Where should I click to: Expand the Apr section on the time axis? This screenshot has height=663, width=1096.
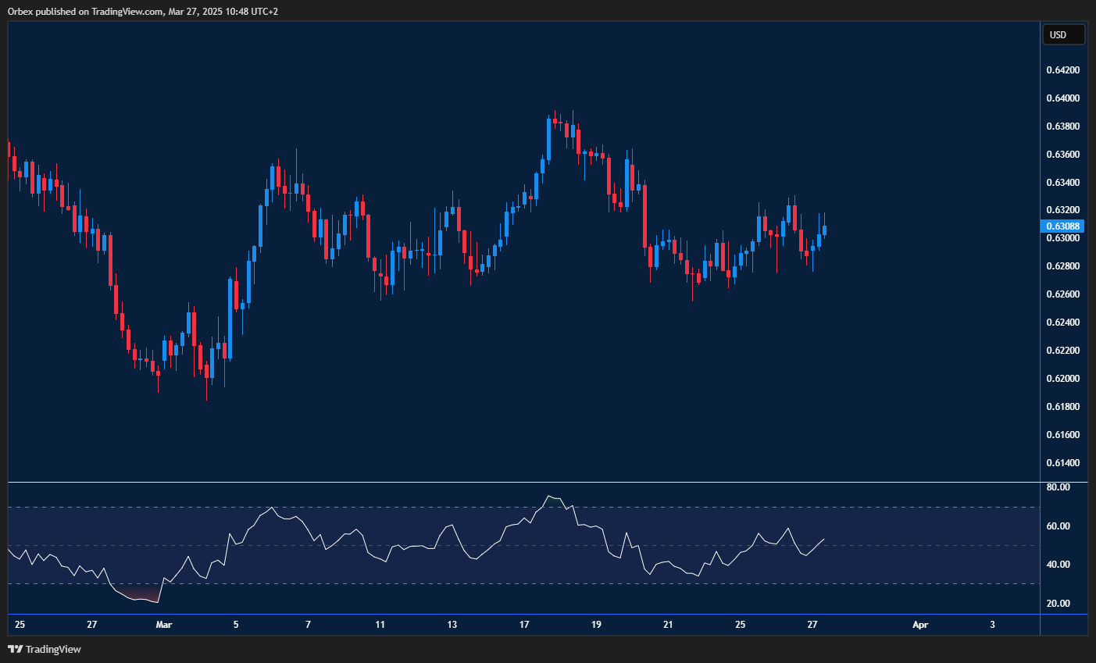coord(920,625)
